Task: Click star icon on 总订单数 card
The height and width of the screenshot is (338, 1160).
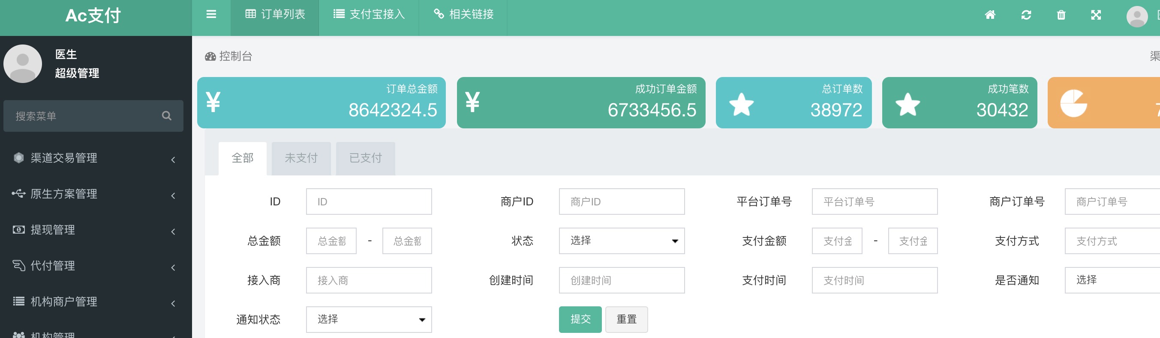Action: click(x=741, y=104)
